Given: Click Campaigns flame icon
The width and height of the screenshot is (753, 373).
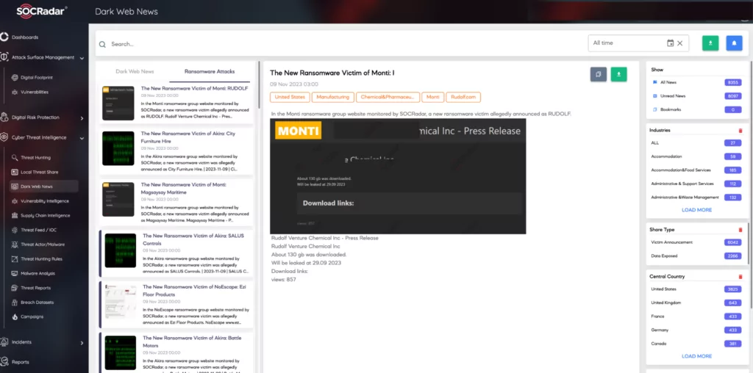Looking at the screenshot, I should point(15,317).
